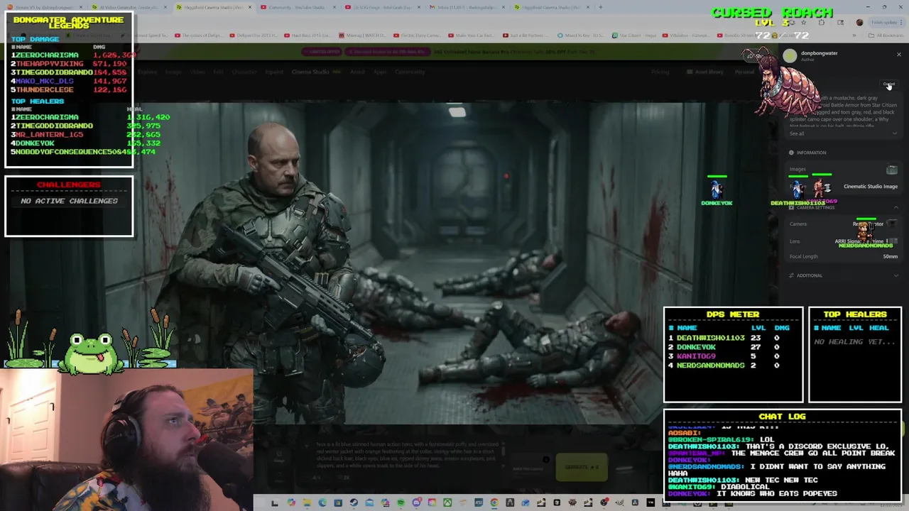Screen dimensions: 909x511
Task: Click the Limited Offer banner badge
Action: (x=322, y=52)
